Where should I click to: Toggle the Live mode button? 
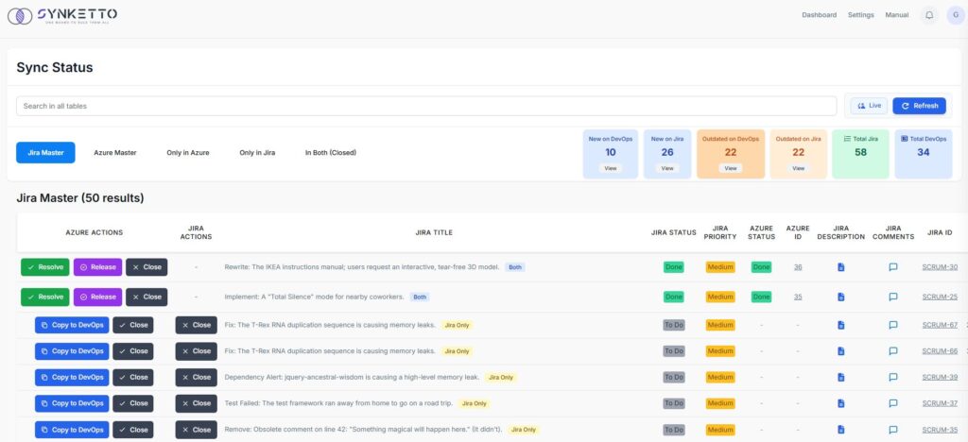pyautogui.click(x=868, y=106)
